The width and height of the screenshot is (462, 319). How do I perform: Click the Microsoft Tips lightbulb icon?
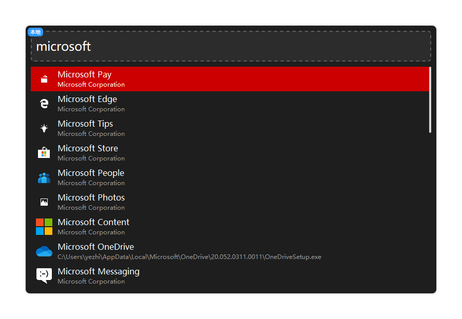(44, 128)
